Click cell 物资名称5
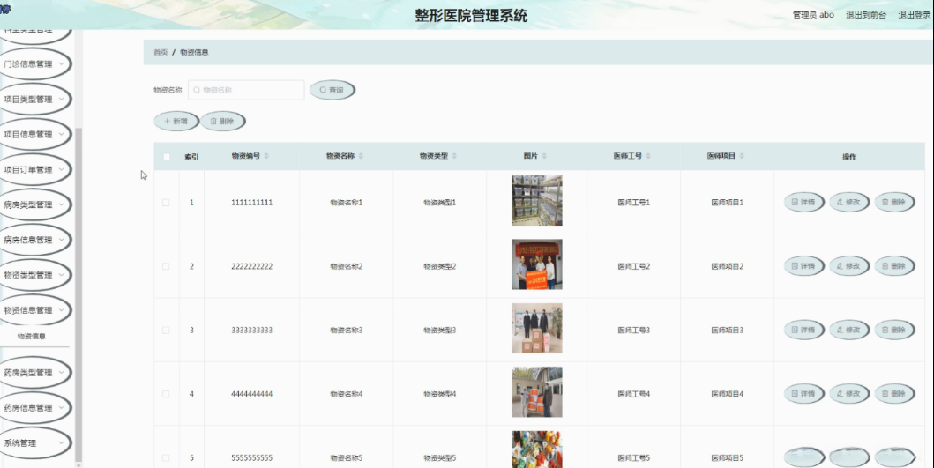934x468 pixels. pos(346,458)
